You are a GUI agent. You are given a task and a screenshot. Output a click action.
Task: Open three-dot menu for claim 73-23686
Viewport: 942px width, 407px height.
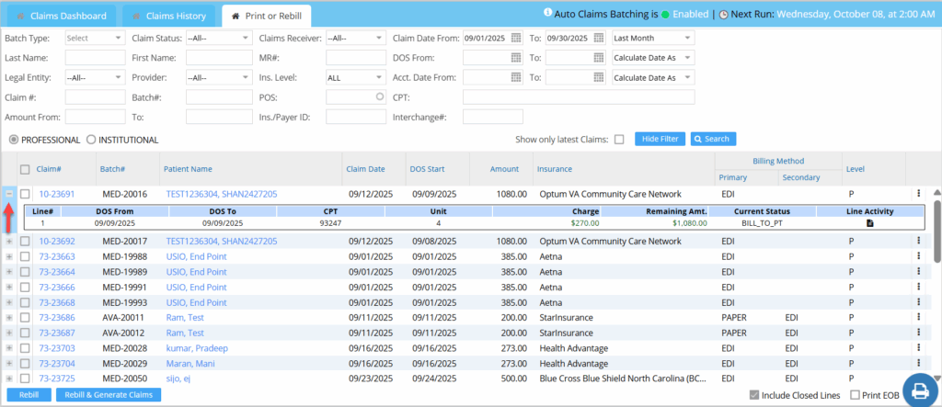[x=918, y=319]
